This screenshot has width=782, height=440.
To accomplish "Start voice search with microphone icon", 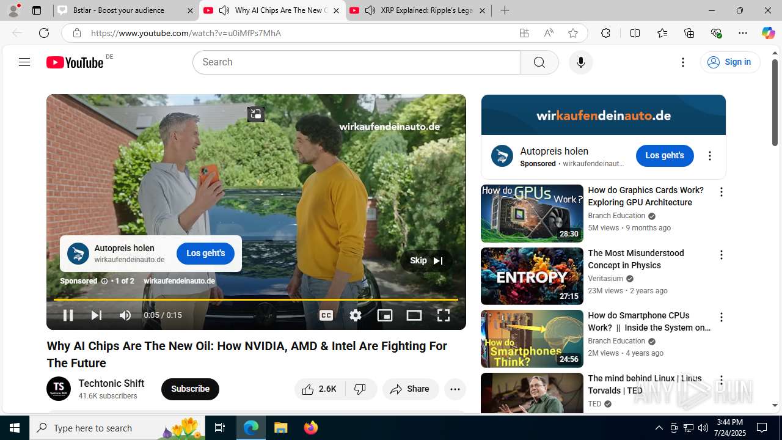I will click(x=580, y=62).
